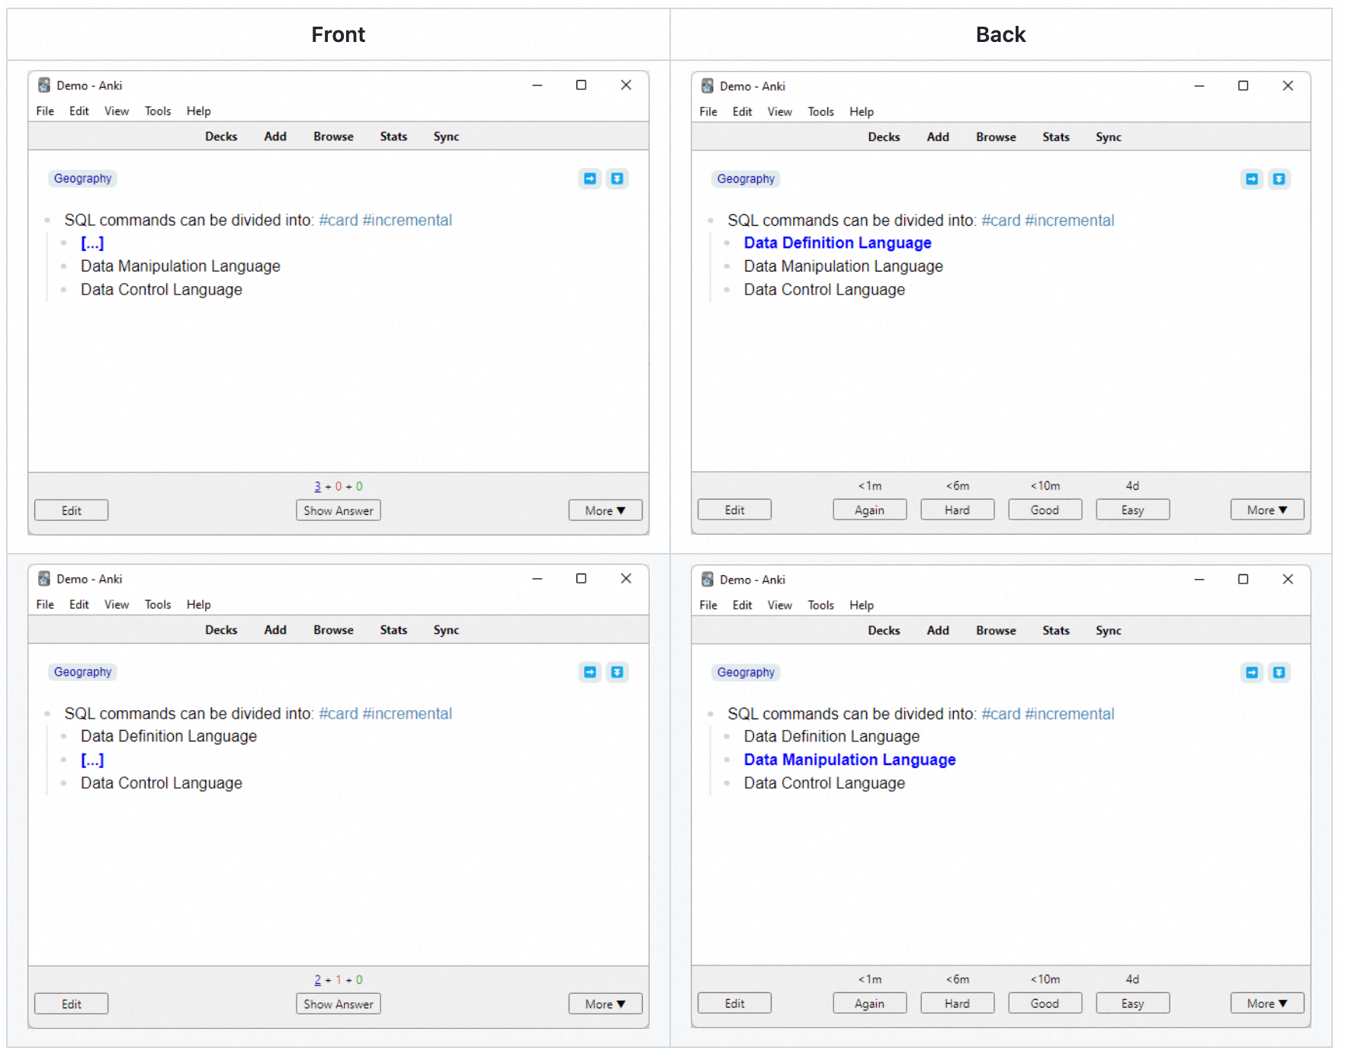Click right-arrow icon on bold Data Definition Language card
Viewport: 1345px width, 1048px height.
(x=1252, y=179)
